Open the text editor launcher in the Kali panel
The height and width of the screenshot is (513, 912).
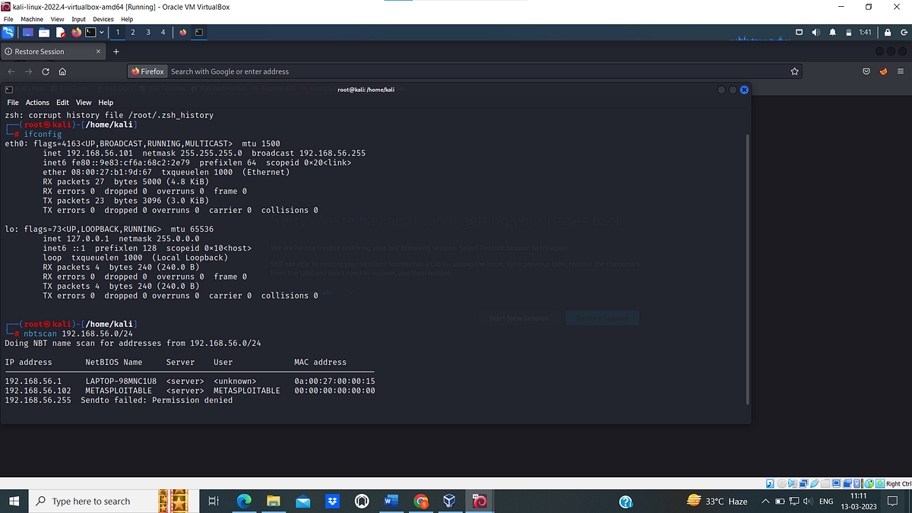[x=60, y=32]
